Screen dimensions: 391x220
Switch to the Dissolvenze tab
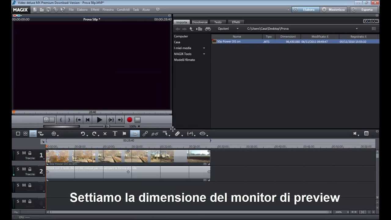point(200,22)
